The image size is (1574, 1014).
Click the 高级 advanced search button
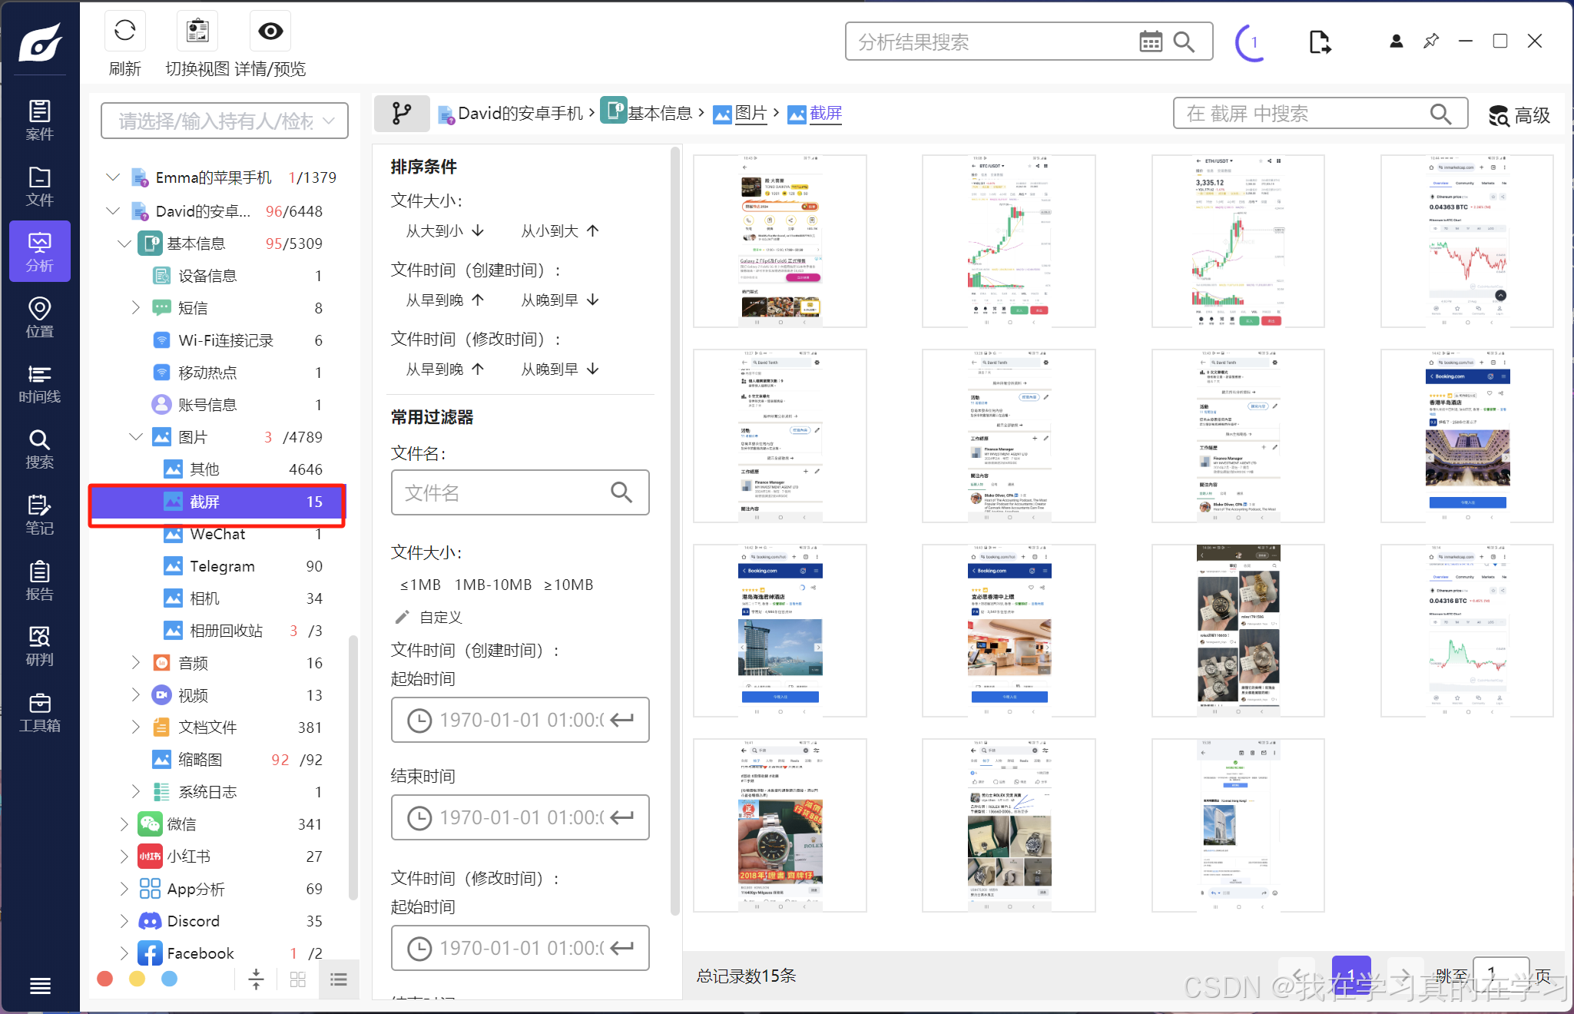pos(1519,115)
